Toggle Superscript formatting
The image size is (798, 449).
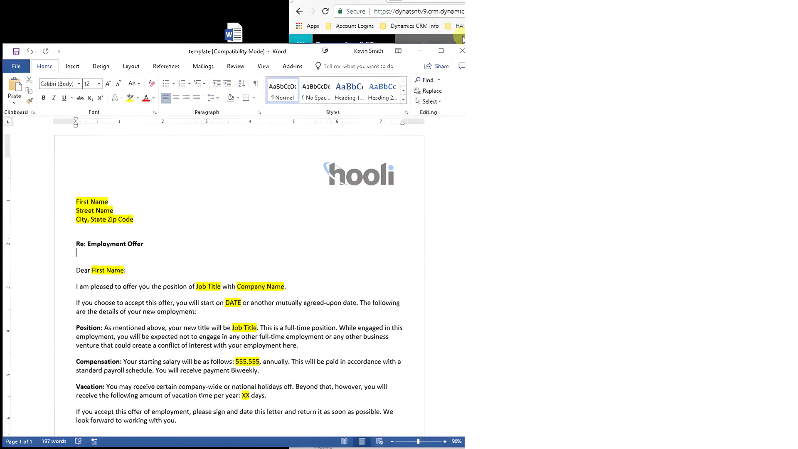point(100,98)
